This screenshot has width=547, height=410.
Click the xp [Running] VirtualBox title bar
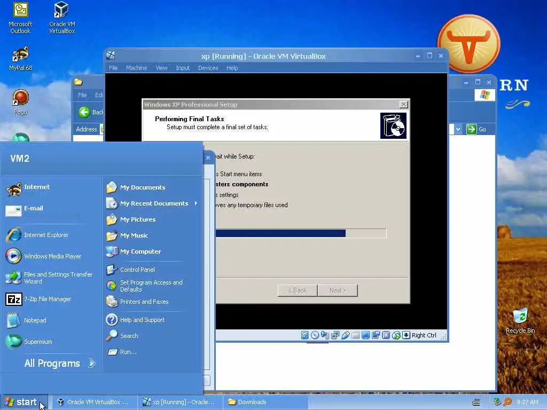pyautogui.click(x=263, y=56)
